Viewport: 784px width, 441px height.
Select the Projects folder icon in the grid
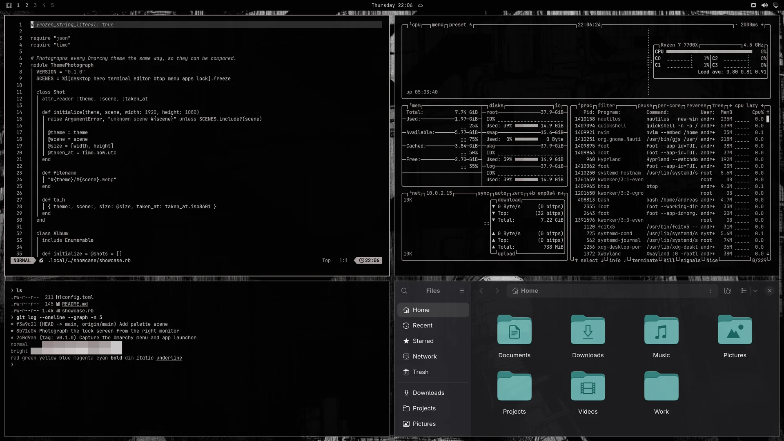tap(514, 386)
